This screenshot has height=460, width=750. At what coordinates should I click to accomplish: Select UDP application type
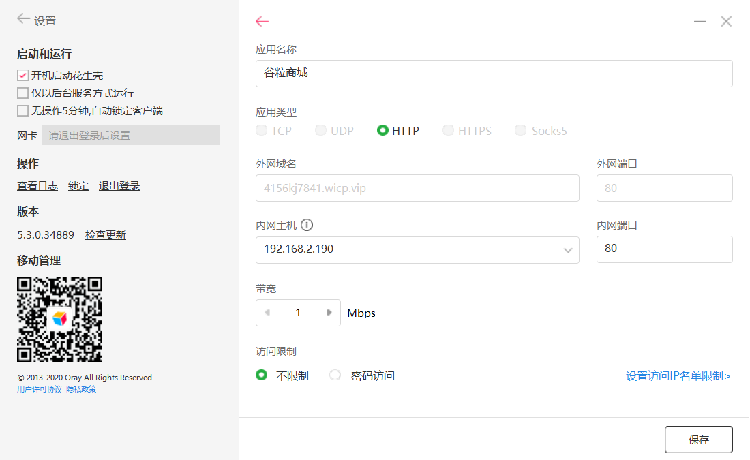pyautogui.click(x=321, y=131)
